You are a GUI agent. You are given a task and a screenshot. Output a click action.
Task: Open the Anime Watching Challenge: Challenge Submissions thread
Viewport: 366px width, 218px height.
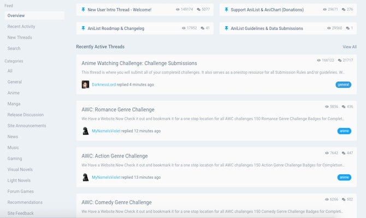point(139,63)
